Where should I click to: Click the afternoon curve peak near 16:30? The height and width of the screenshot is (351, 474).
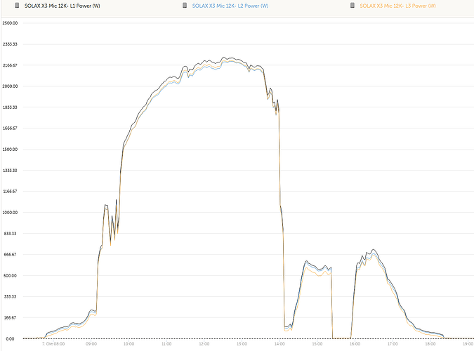point(374,250)
